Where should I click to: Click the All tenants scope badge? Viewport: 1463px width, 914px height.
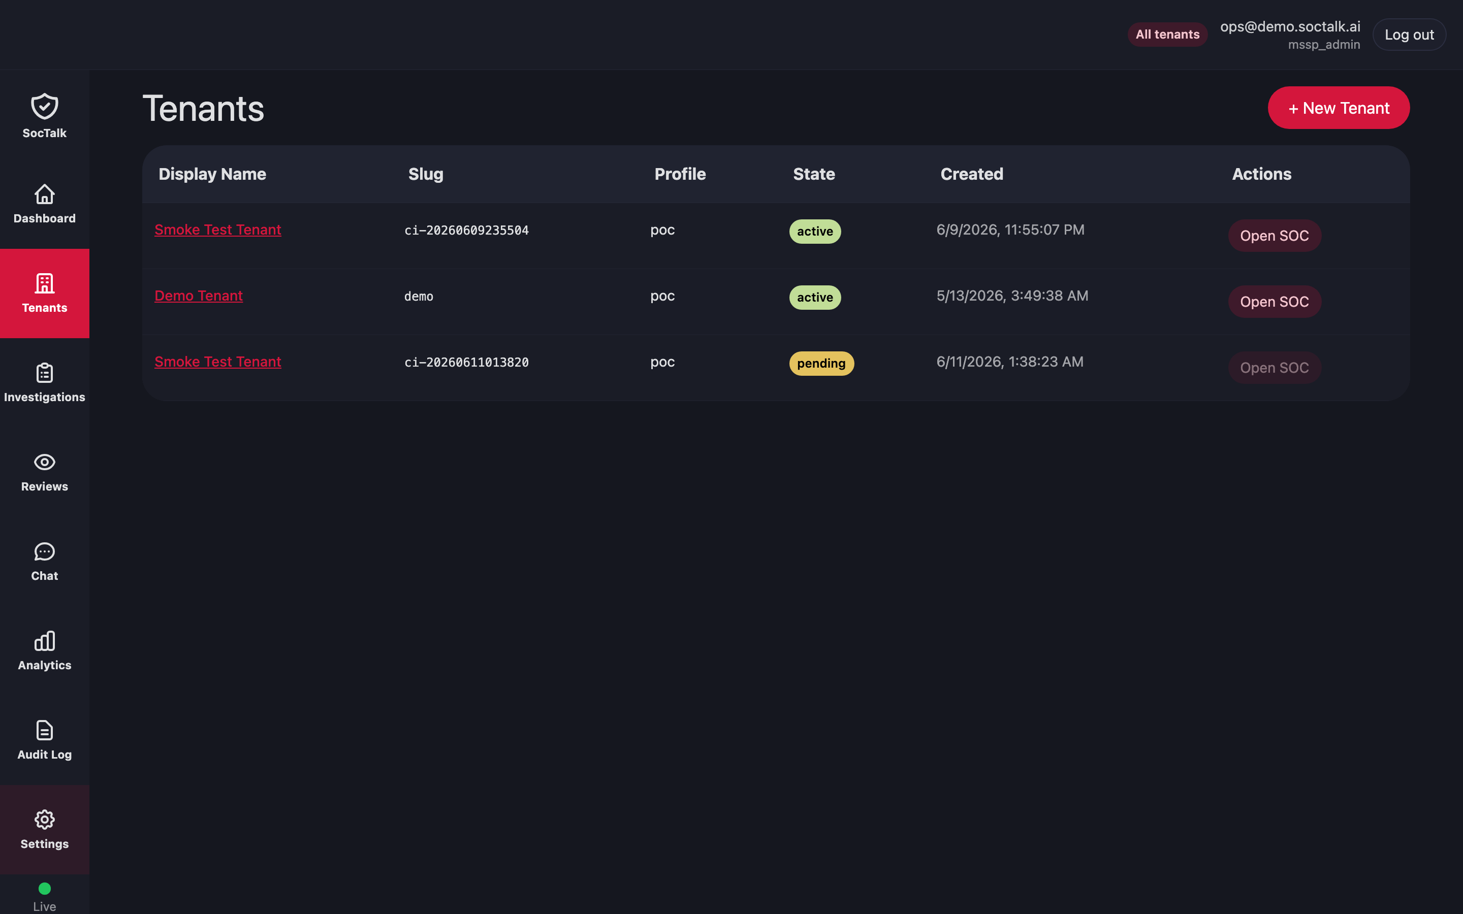pos(1167,35)
